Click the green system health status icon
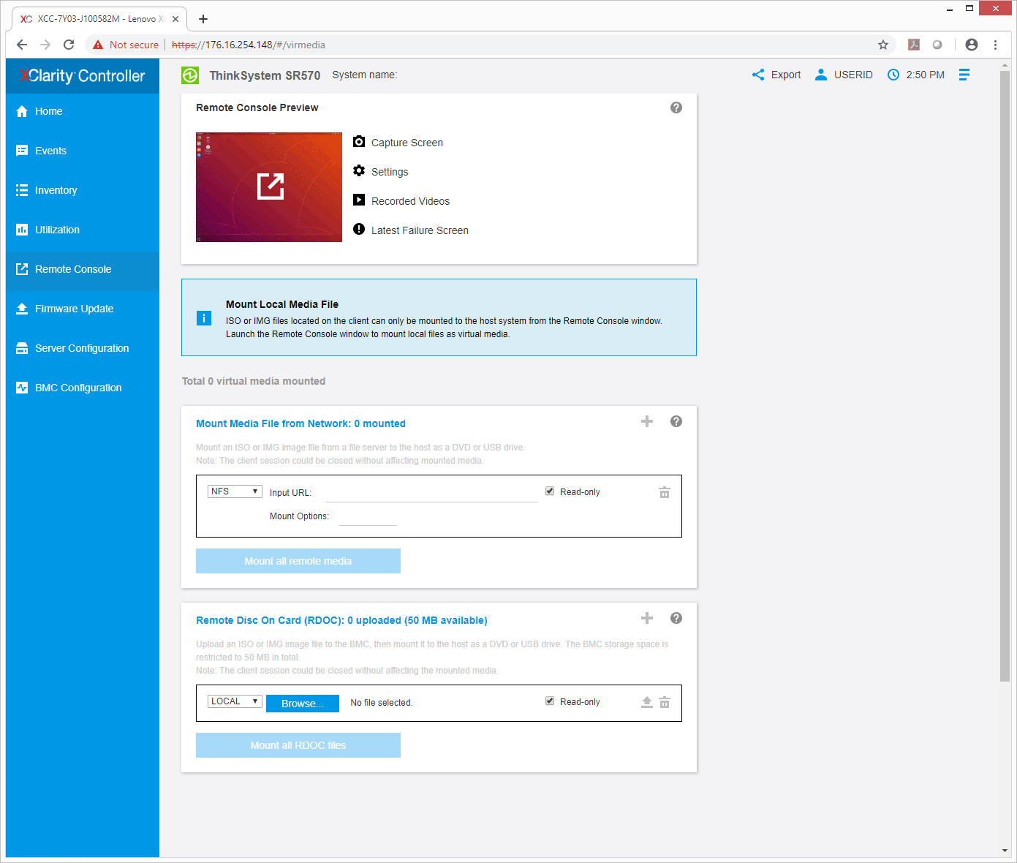 pos(190,75)
